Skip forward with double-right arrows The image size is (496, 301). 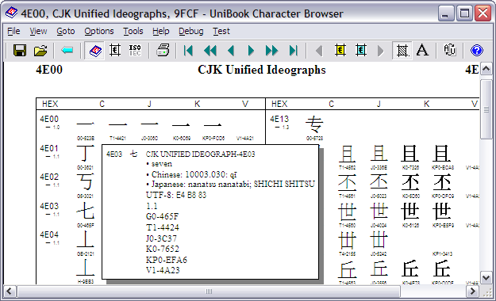click(x=271, y=51)
